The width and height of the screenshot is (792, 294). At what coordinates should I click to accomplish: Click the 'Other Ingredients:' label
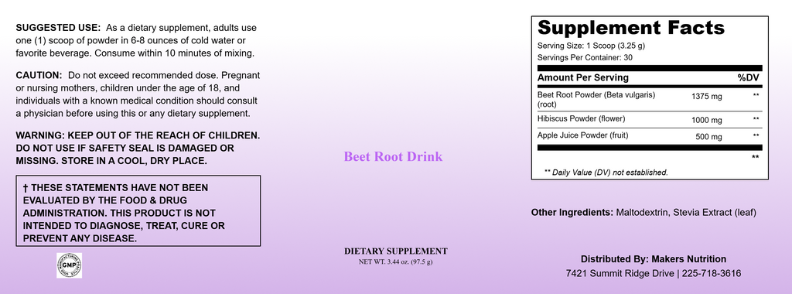[572, 213]
